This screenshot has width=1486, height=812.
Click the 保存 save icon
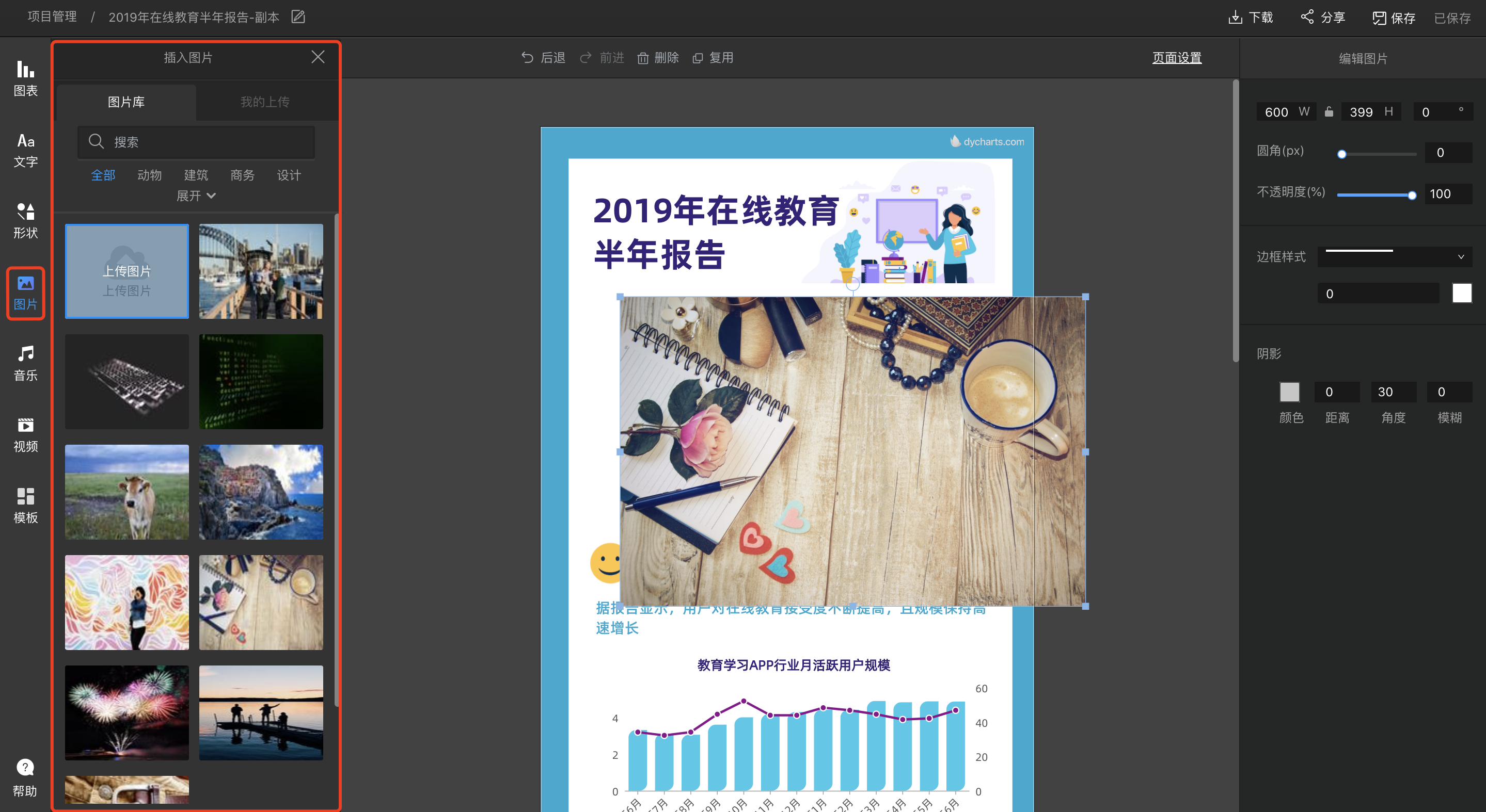click(x=1379, y=18)
